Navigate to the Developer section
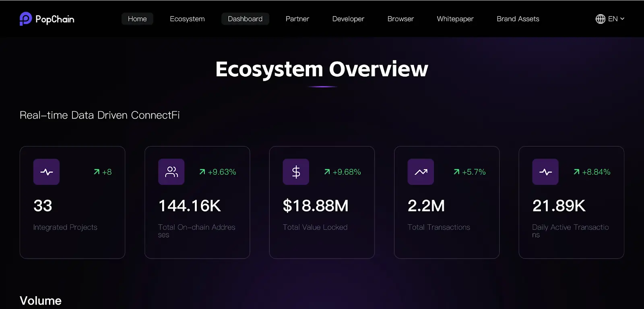Screen dimensions: 644x309 [x=348, y=19]
